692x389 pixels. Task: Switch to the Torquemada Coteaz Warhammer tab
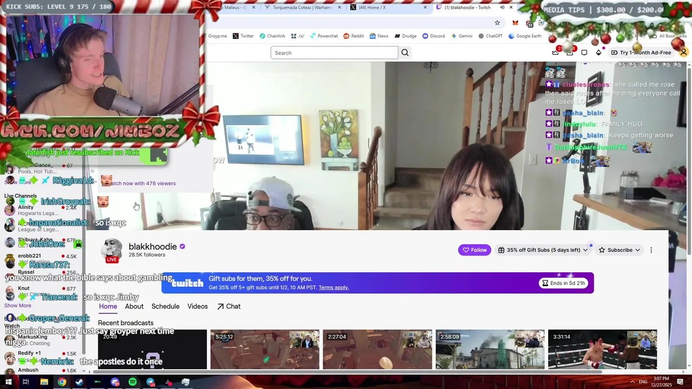click(303, 8)
